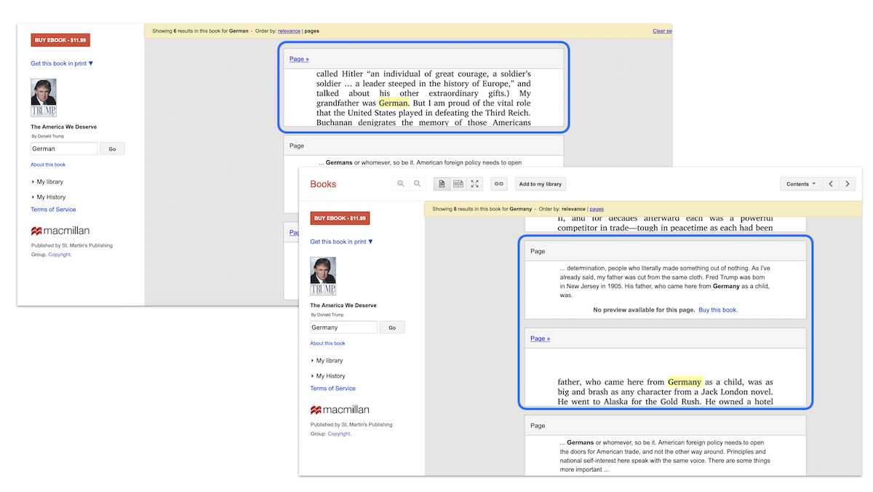873x492 pixels.
Task: Click the Germany search input field
Action: (x=343, y=328)
